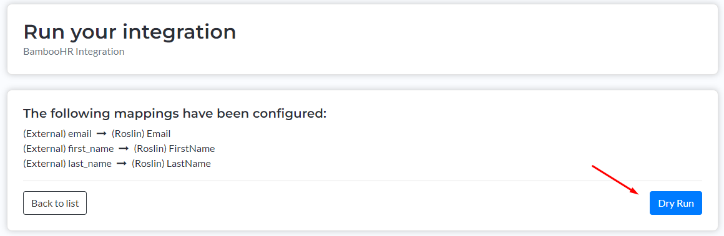Start the Dry Run
Screen dimensions: 724x236
click(x=675, y=203)
